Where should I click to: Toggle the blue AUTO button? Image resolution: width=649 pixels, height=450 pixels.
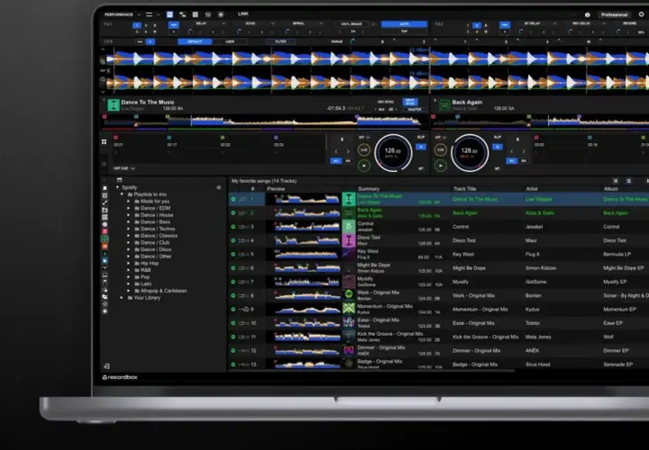pos(404,24)
